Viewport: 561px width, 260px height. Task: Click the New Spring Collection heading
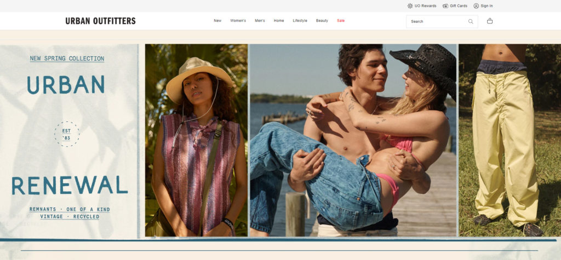[67, 58]
